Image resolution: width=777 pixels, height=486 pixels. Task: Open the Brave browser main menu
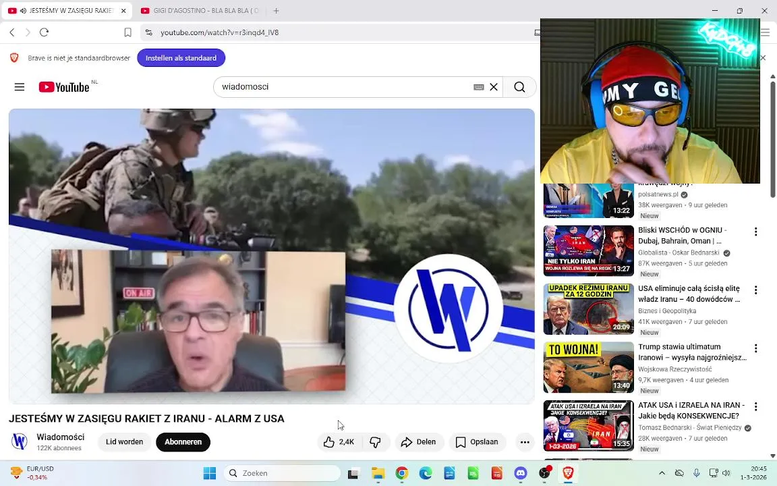[x=765, y=32]
